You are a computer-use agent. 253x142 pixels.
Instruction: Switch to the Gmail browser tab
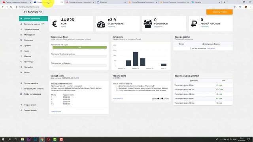tap(80, 2)
